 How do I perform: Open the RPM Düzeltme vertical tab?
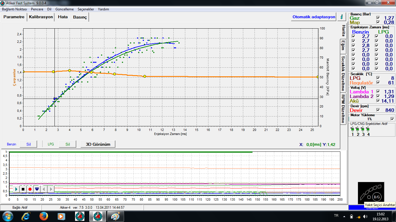tap(343, 108)
